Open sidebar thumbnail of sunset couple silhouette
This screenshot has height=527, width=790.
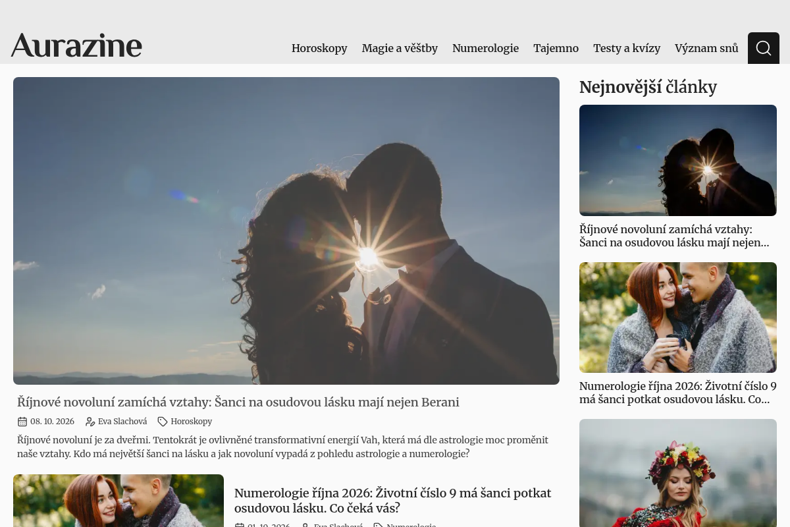point(678,160)
